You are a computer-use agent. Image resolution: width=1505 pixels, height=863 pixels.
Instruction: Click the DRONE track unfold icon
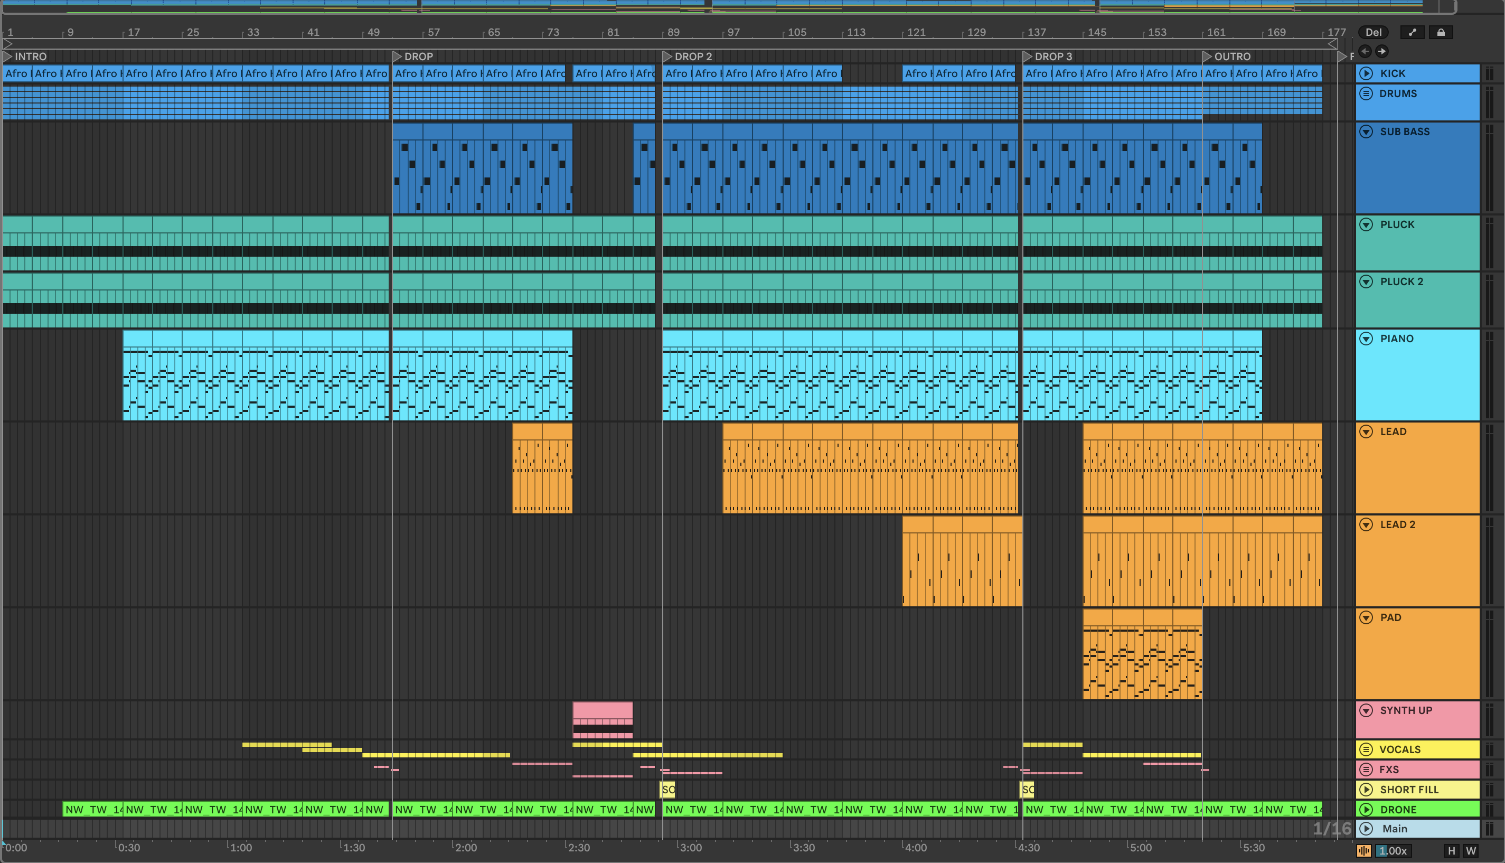[1366, 809]
